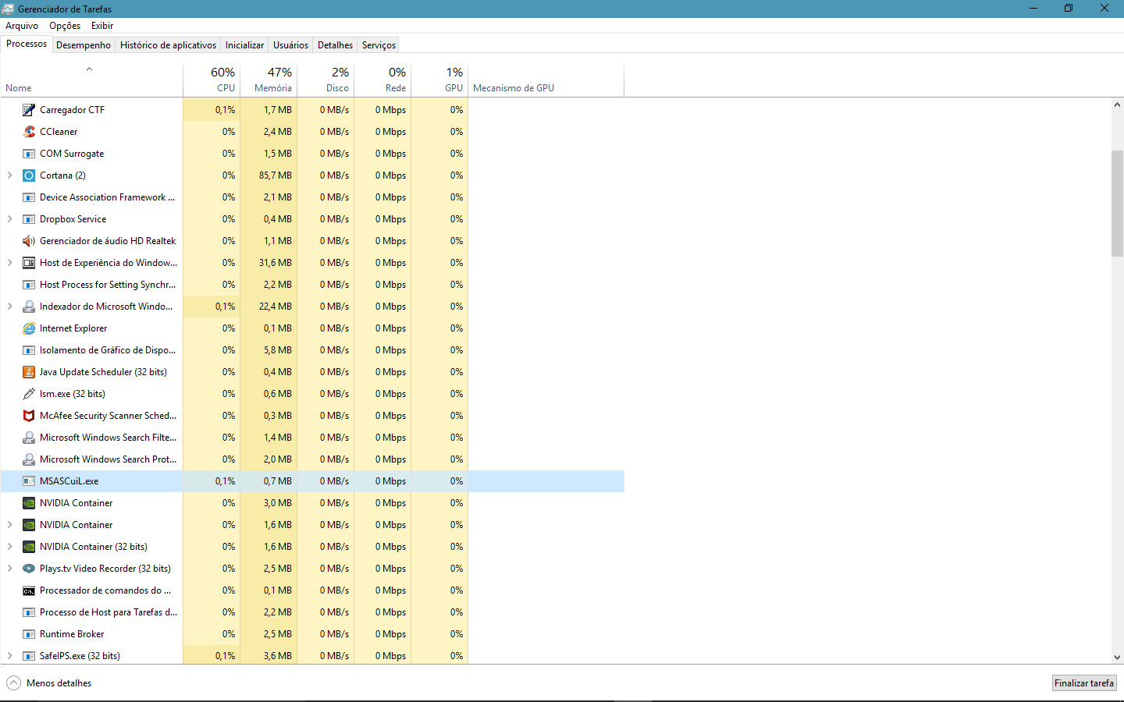1124x702 pixels.
Task: Sort processes by Rede column
Action: coord(382,80)
